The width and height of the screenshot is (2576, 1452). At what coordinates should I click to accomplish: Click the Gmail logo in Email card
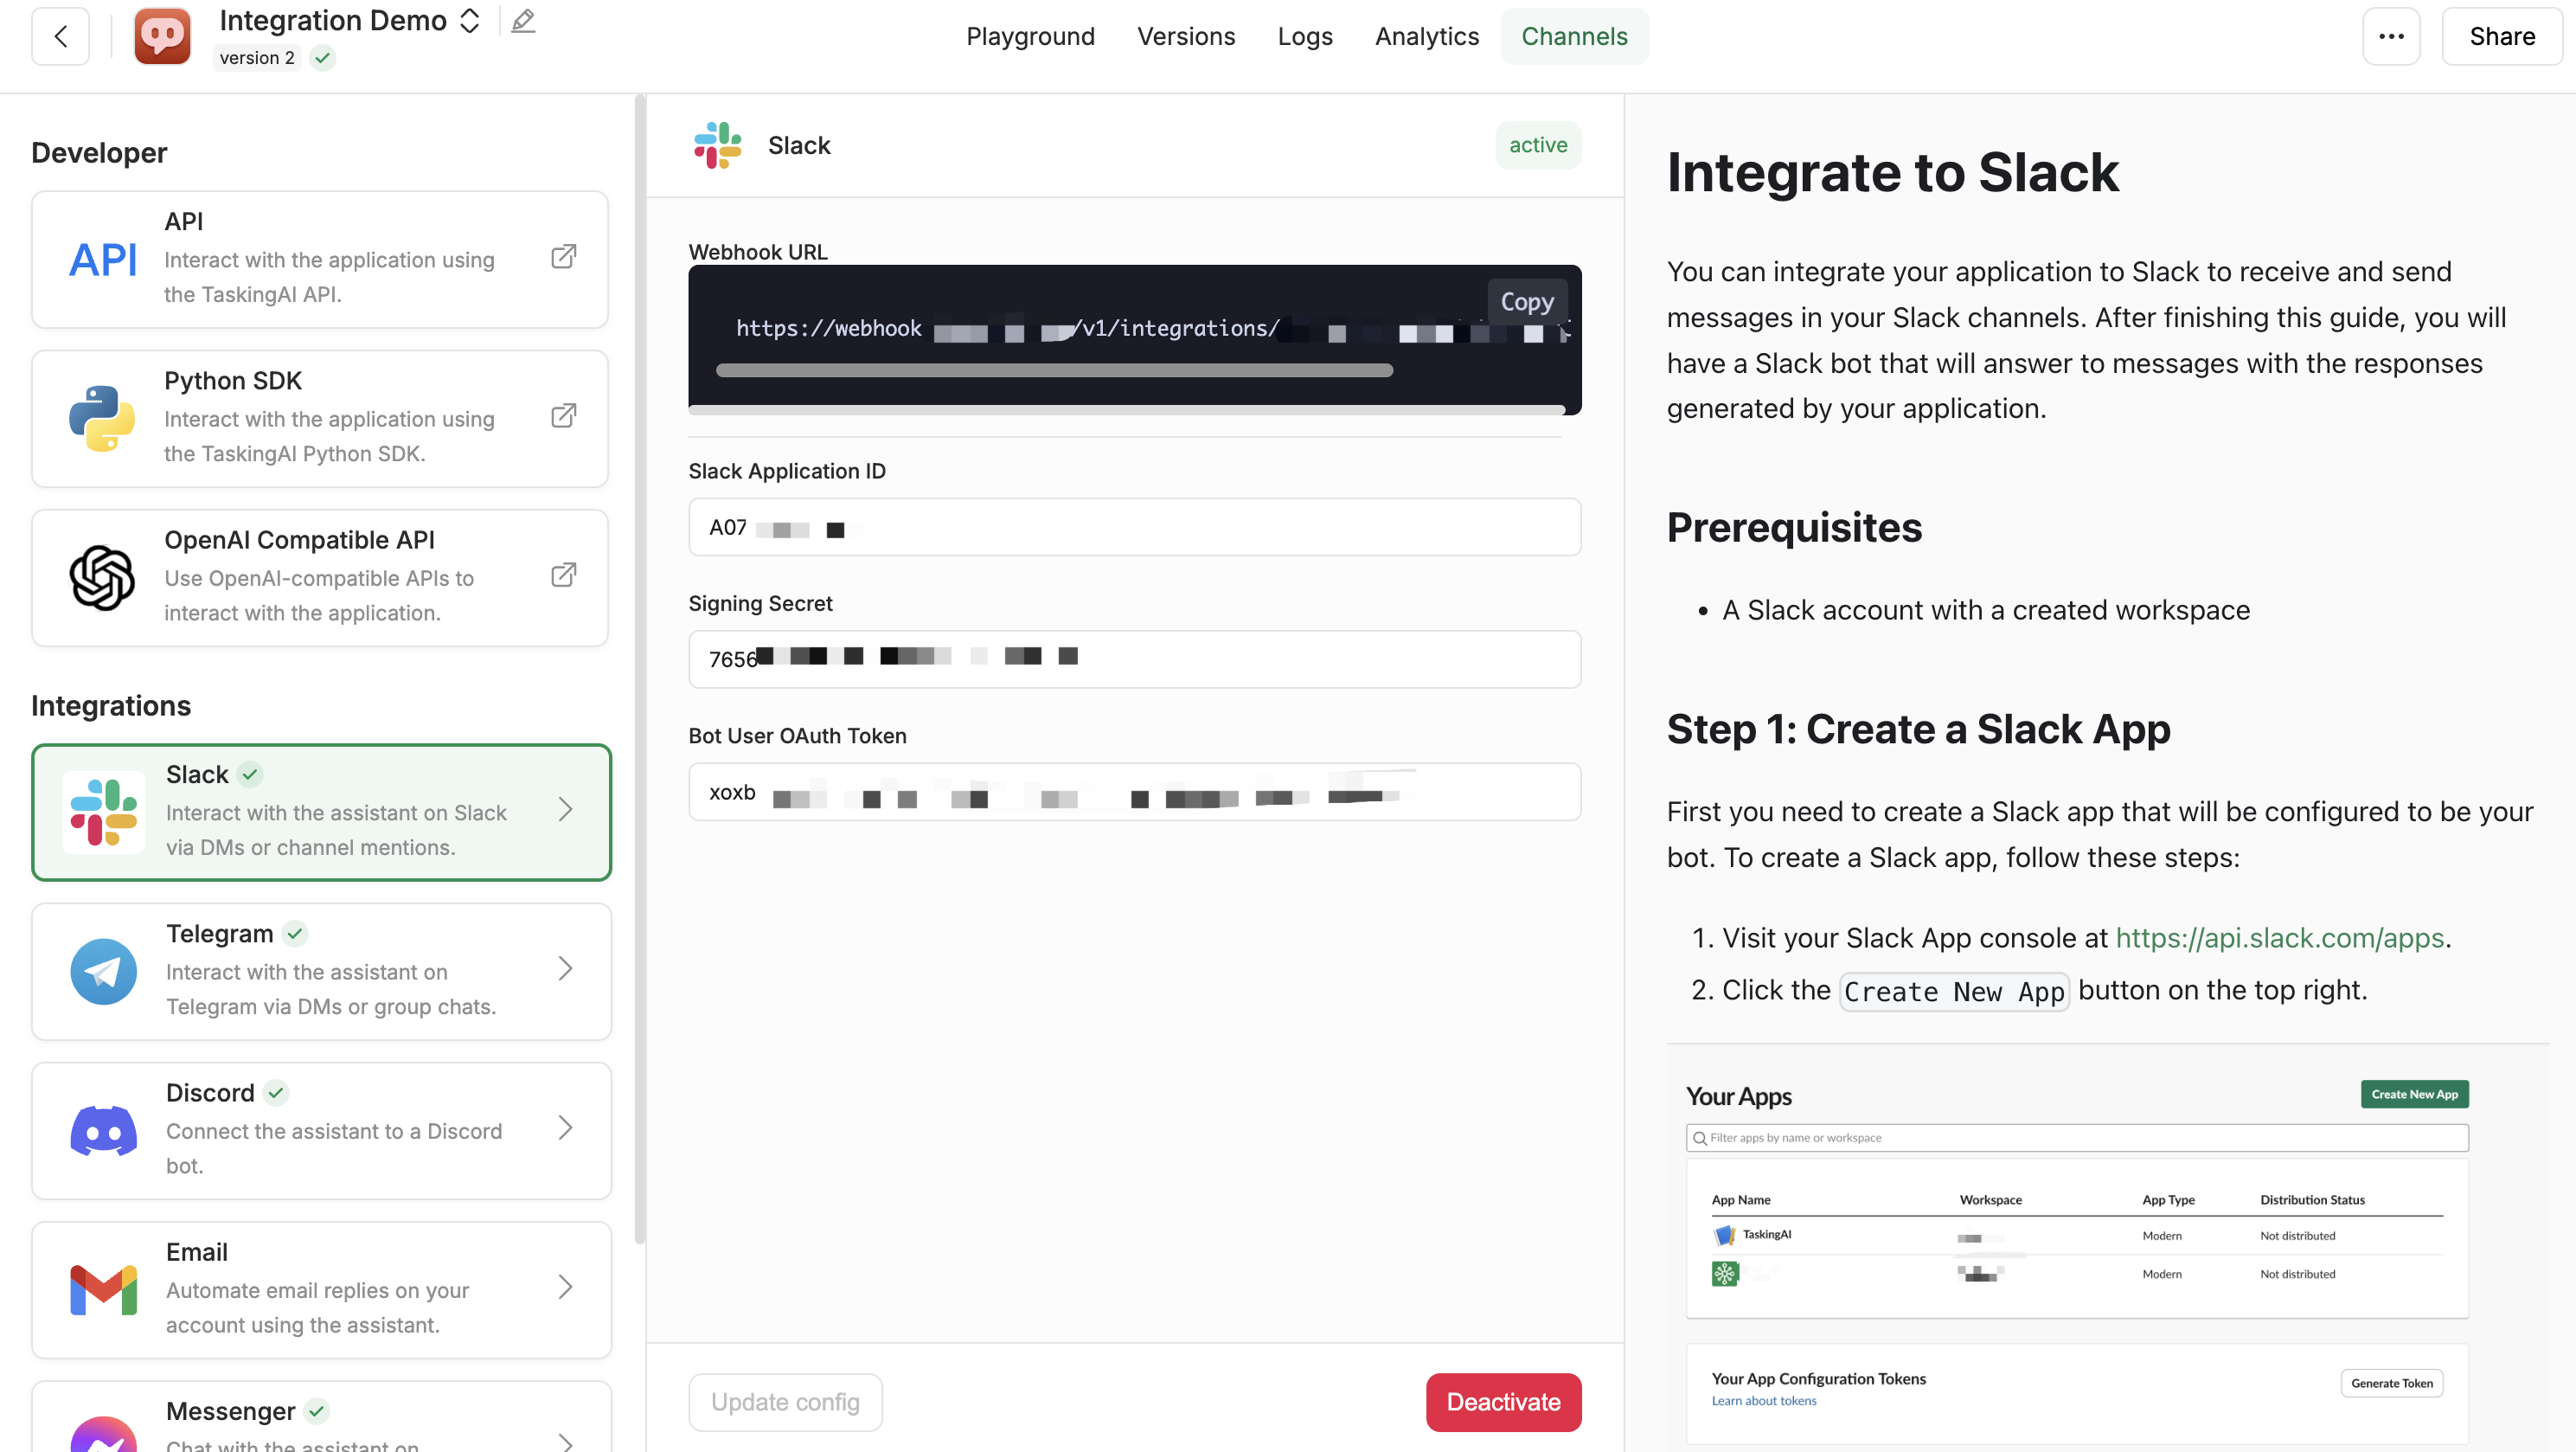(x=104, y=1290)
